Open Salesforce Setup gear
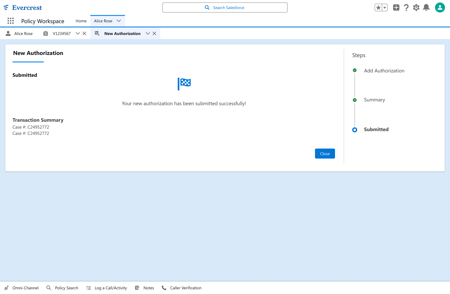The height and width of the screenshot is (294, 450). 416,7
